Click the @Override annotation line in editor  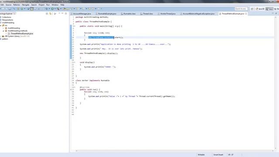click(85, 87)
